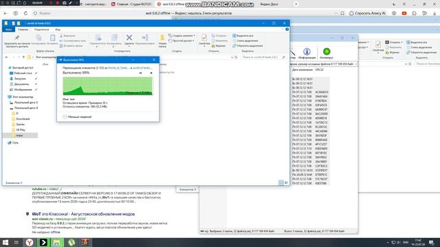The height and width of the screenshot is (247, 440).
Task: Open Yandex Browser from the taskbar
Action: tap(30, 242)
